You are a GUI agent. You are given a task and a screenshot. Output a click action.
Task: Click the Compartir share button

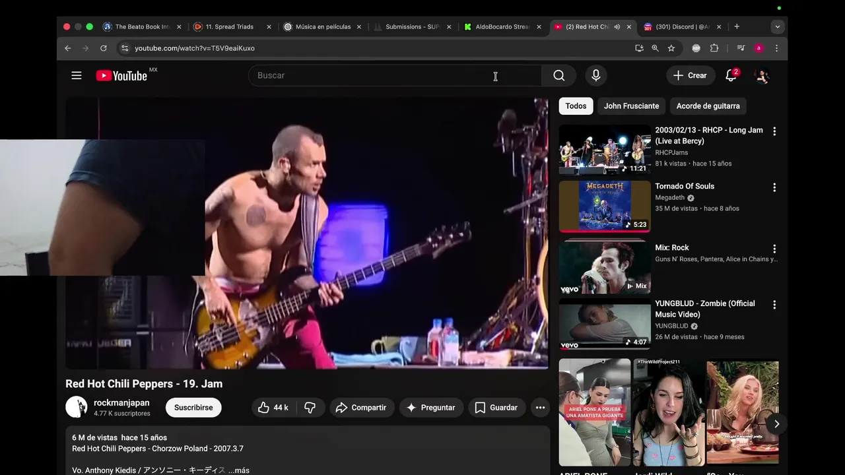coord(361,408)
